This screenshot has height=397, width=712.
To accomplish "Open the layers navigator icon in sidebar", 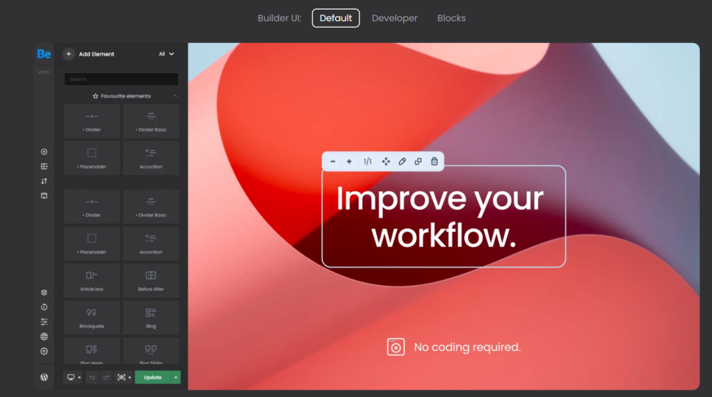I will [44, 293].
